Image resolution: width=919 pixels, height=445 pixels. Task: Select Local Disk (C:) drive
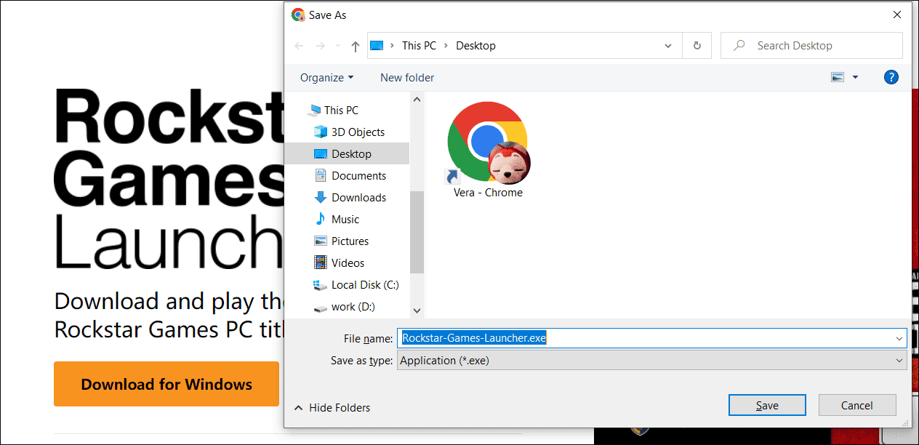pyautogui.click(x=365, y=284)
